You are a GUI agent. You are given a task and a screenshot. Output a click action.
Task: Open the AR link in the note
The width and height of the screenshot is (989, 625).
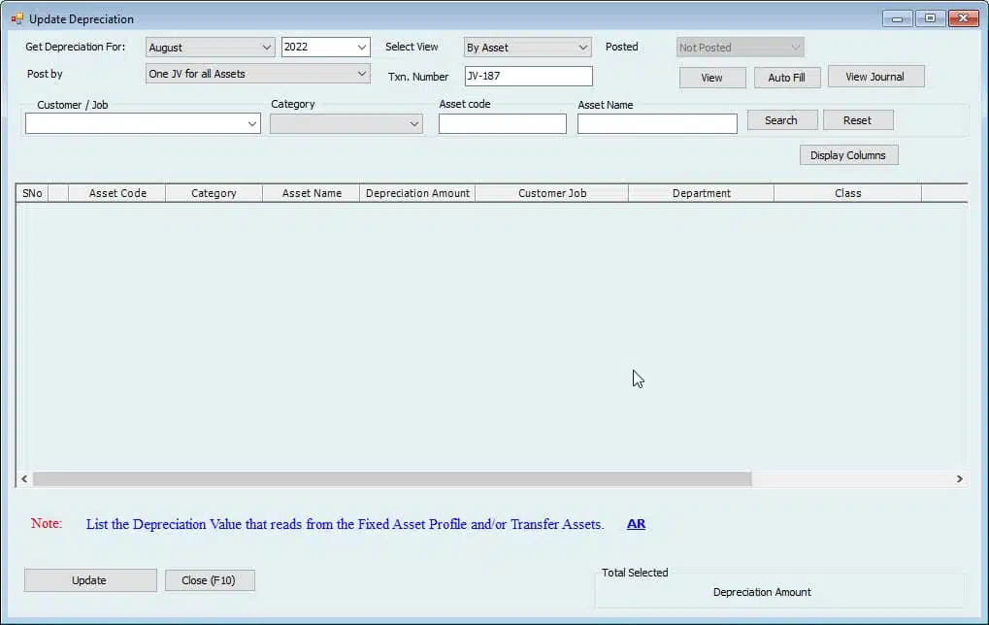tap(636, 524)
